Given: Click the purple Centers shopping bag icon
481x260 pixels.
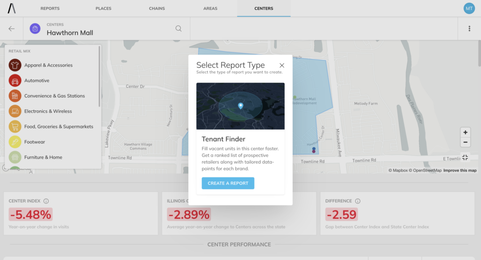Looking at the screenshot, I should tap(35, 29).
